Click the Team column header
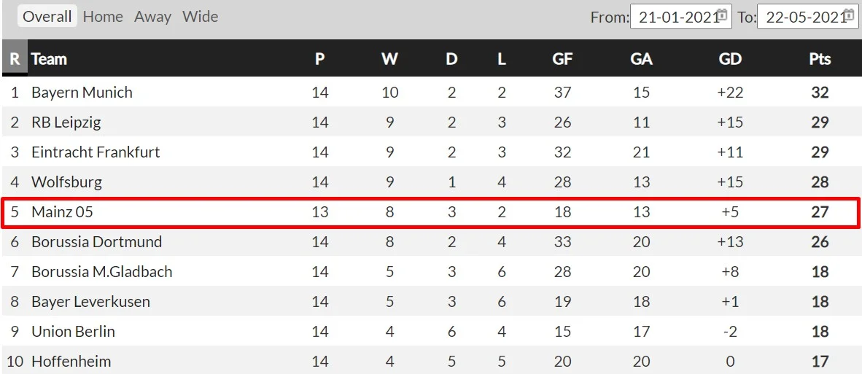The height and width of the screenshot is (374, 862). [x=49, y=59]
